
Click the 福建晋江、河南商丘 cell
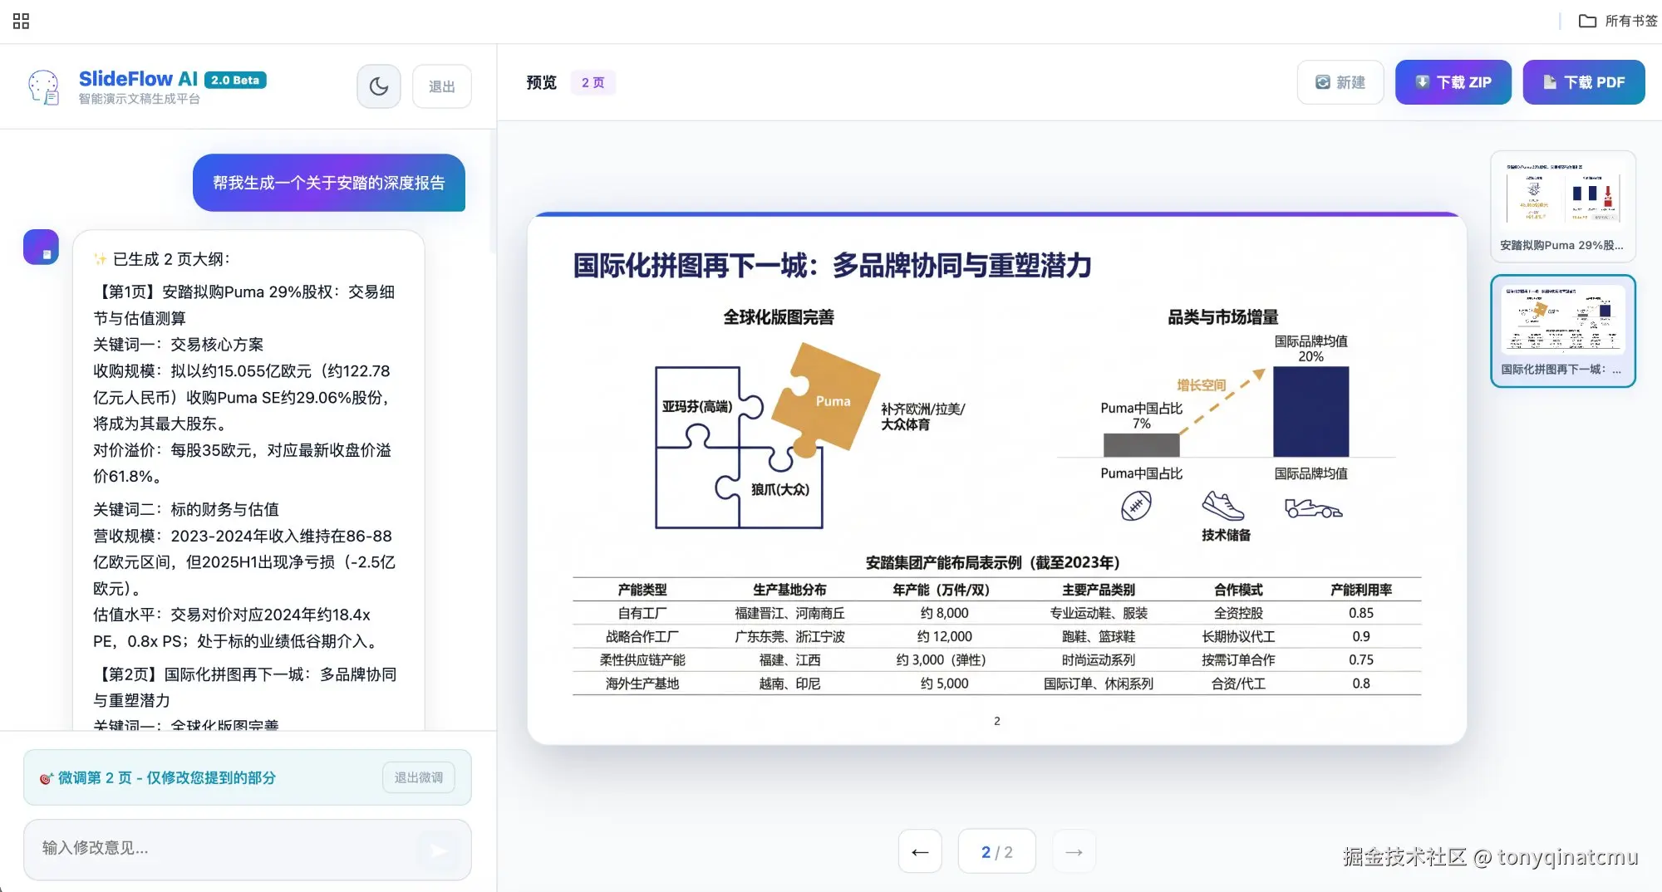point(789,613)
